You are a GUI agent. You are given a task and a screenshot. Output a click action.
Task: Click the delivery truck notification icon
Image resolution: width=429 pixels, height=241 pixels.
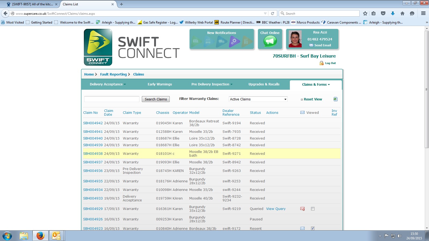pos(221,42)
